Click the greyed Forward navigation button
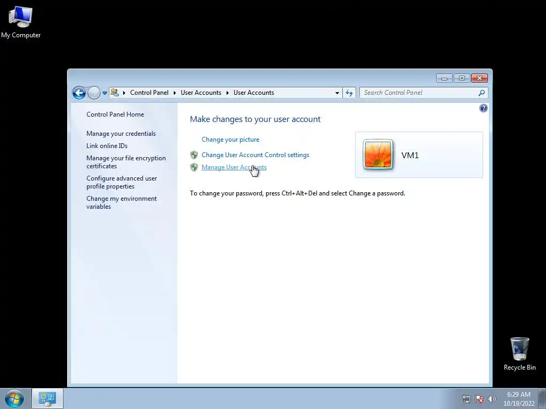This screenshot has width=546, height=409. (x=94, y=93)
